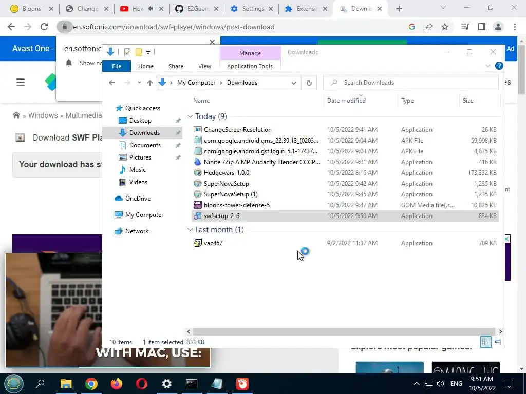Image resolution: width=526 pixels, height=394 pixels.
Task: Open the Chrome three-dot menu
Action: (x=515, y=27)
